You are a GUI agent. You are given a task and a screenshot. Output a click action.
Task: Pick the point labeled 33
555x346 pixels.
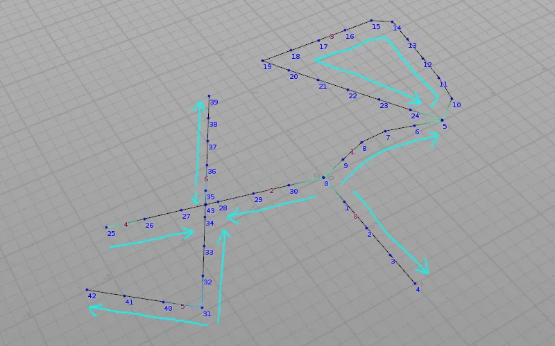[x=204, y=246]
